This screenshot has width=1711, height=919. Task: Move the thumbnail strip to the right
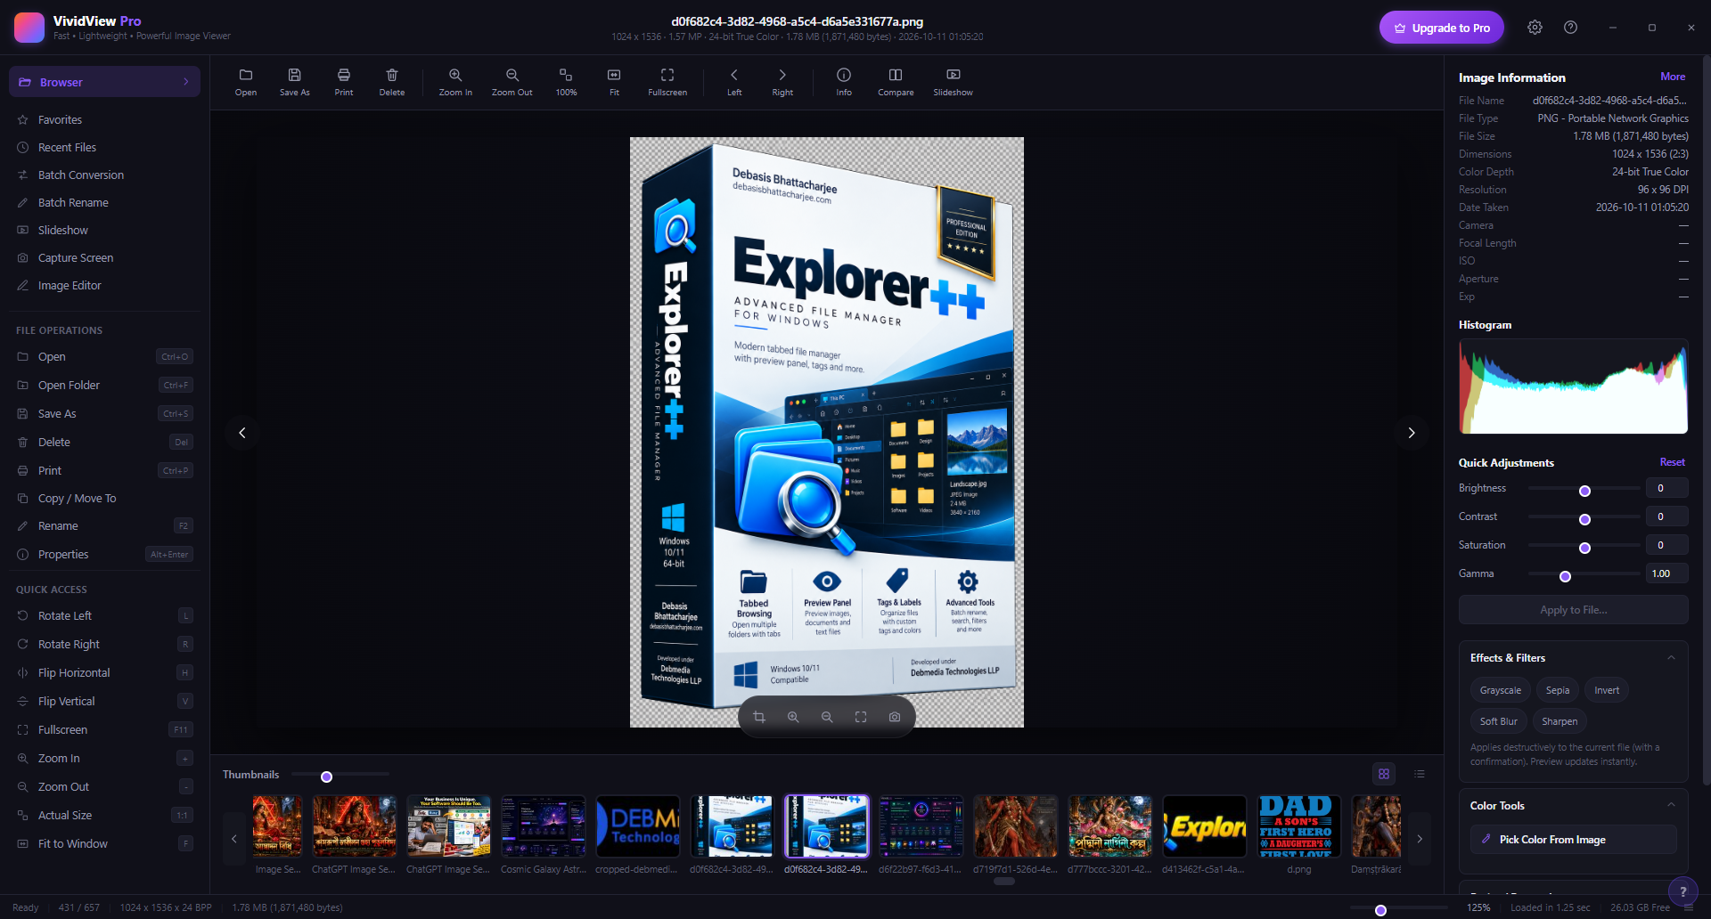[x=1420, y=839]
